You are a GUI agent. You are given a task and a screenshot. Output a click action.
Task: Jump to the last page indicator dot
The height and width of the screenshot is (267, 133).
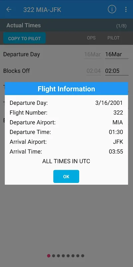coord(82,256)
